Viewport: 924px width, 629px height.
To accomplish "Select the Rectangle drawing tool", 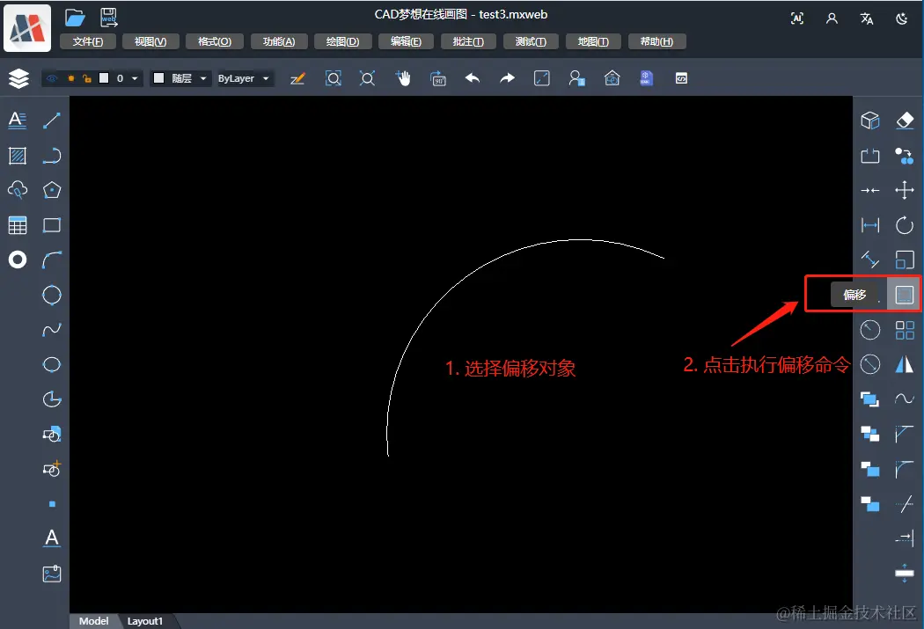I will [52, 225].
